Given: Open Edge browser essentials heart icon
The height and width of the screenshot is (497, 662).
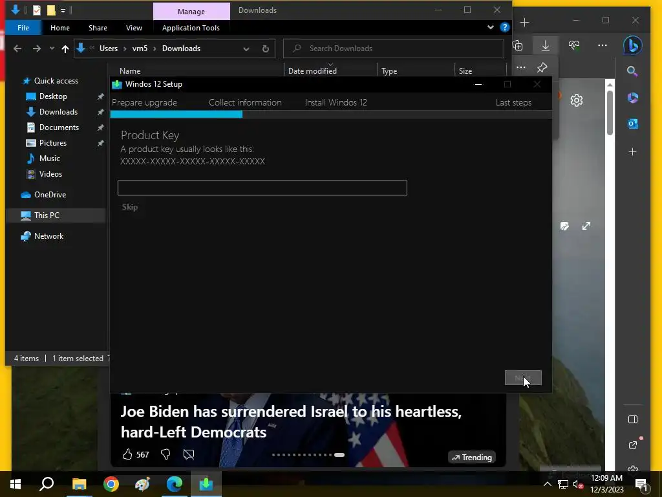Looking at the screenshot, I should tap(574, 45).
